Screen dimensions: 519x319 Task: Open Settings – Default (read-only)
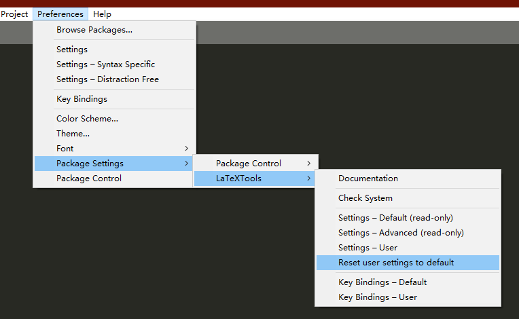[x=395, y=218]
